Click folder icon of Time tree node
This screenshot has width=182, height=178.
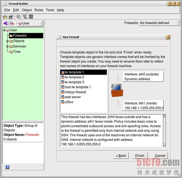11,52
